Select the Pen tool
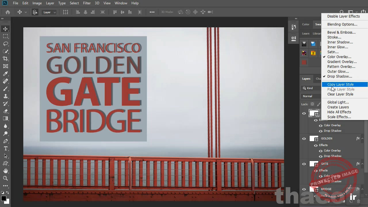Image resolution: width=368 pixels, height=207 pixels. [5, 141]
